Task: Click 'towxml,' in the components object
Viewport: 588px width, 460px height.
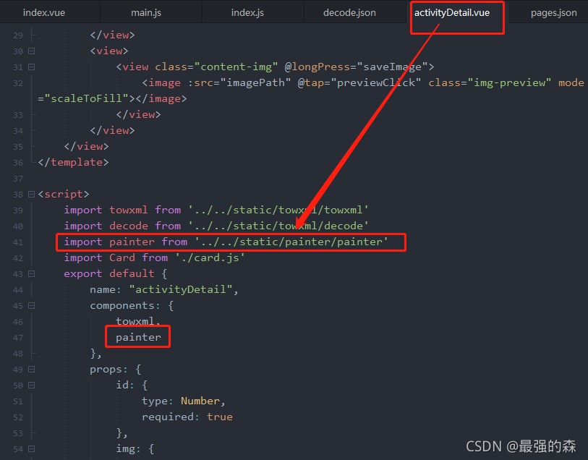Action: coord(138,321)
